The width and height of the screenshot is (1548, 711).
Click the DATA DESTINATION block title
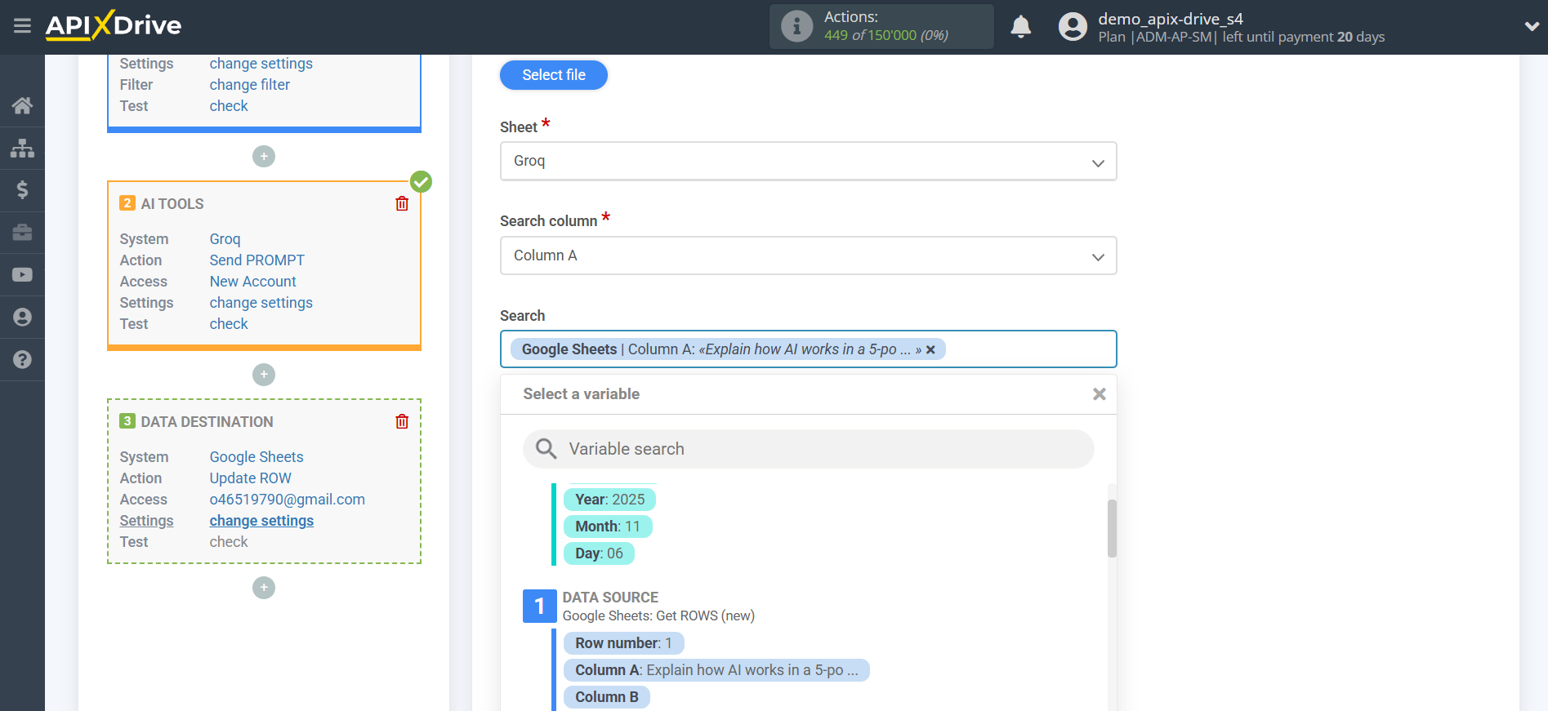click(207, 422)
